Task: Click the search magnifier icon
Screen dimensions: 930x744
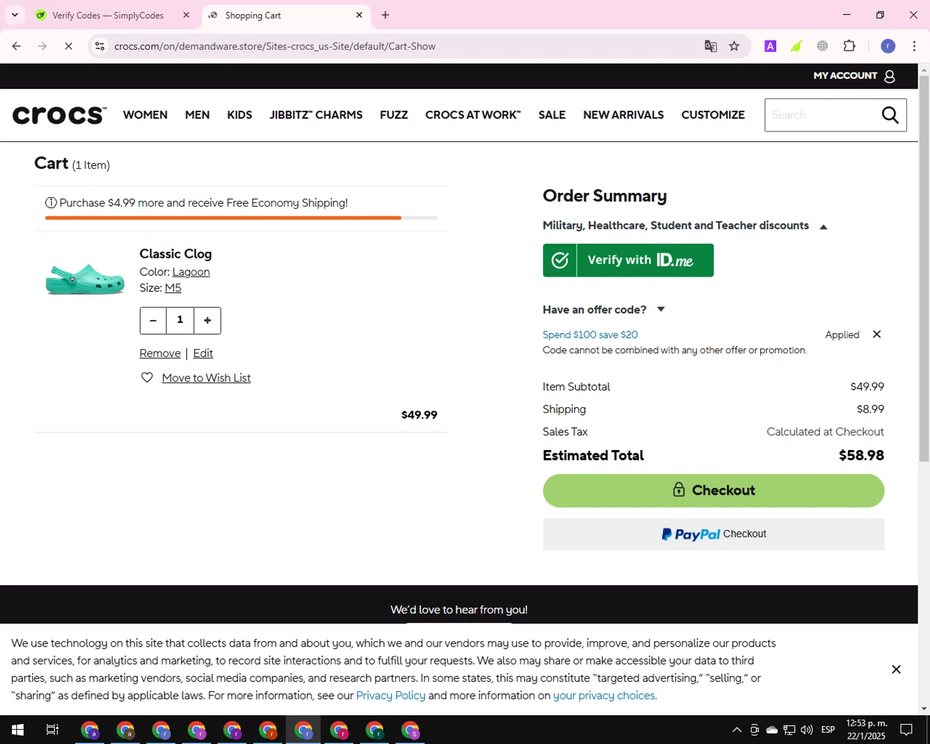Action: click(x=890, y=115)
